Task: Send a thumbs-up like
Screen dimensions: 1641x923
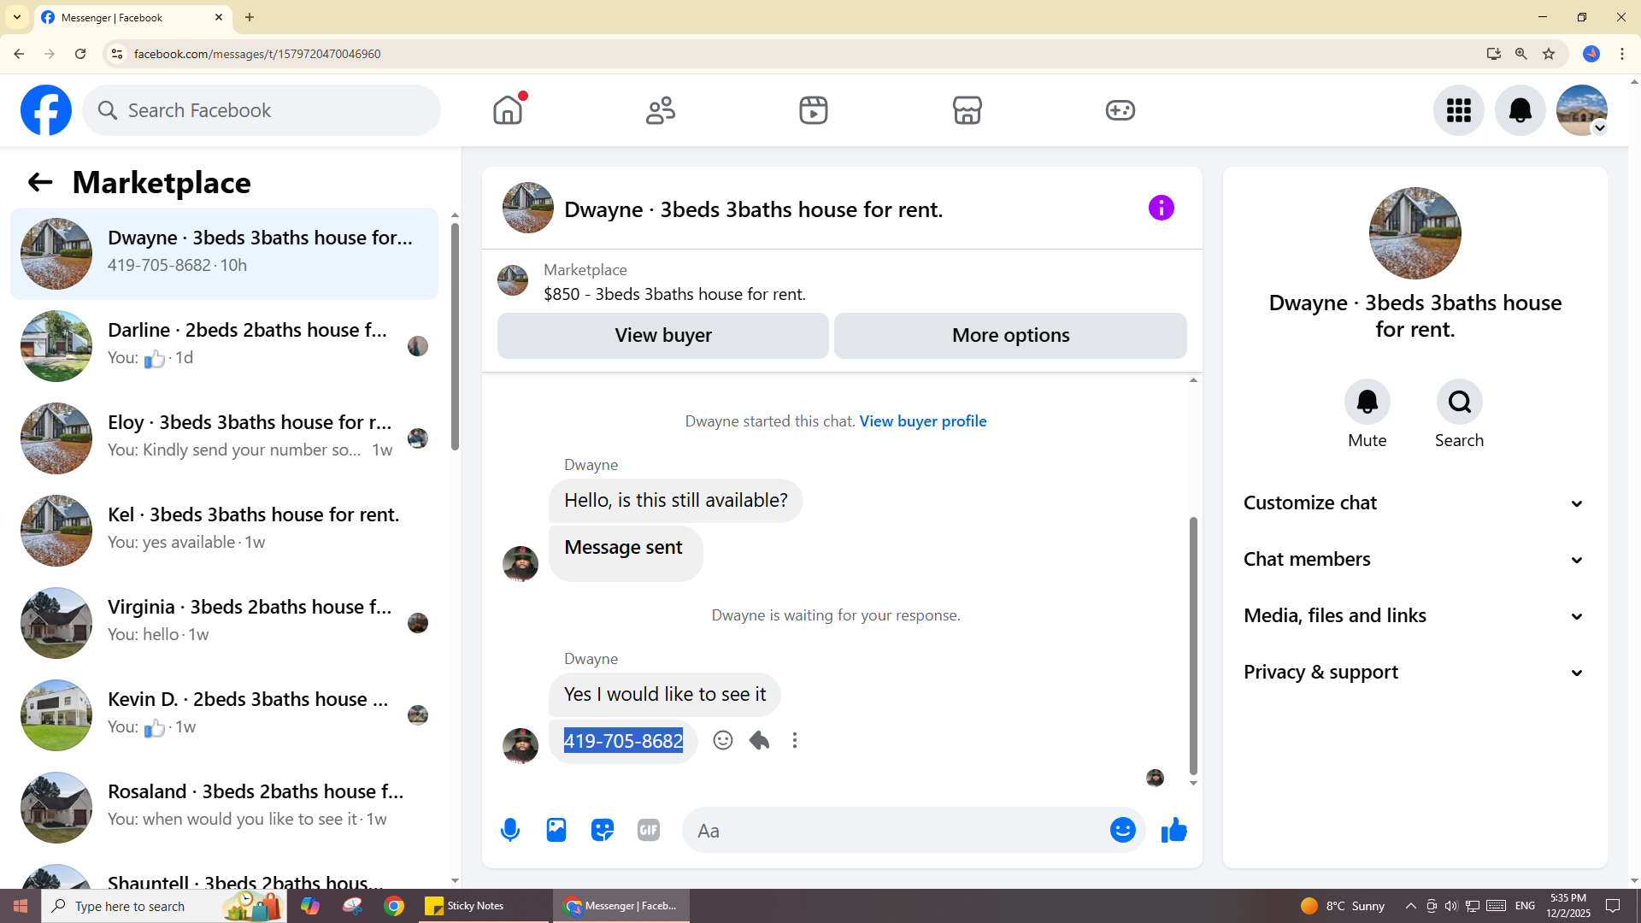Action: [x=1174, y=830]
